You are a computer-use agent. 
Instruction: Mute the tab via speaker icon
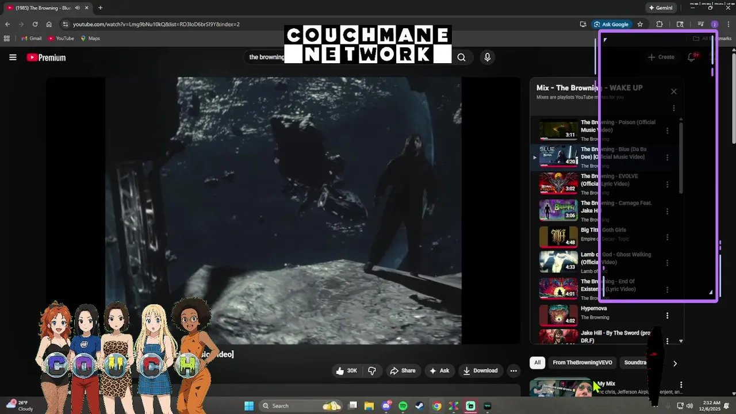pyautogui.click(x=77, y=8)
